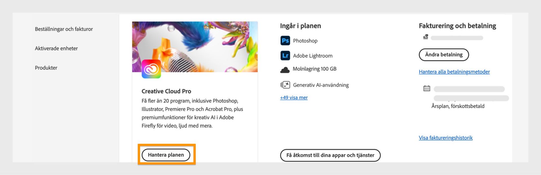Click the Photoshop label in Ingår i planen
The width and height of the screenshot is (541, 175).
(x=306, y=40)
